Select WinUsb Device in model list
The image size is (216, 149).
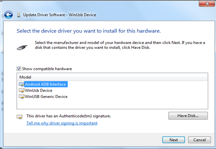pyautogui.click(x=39, y=90)
